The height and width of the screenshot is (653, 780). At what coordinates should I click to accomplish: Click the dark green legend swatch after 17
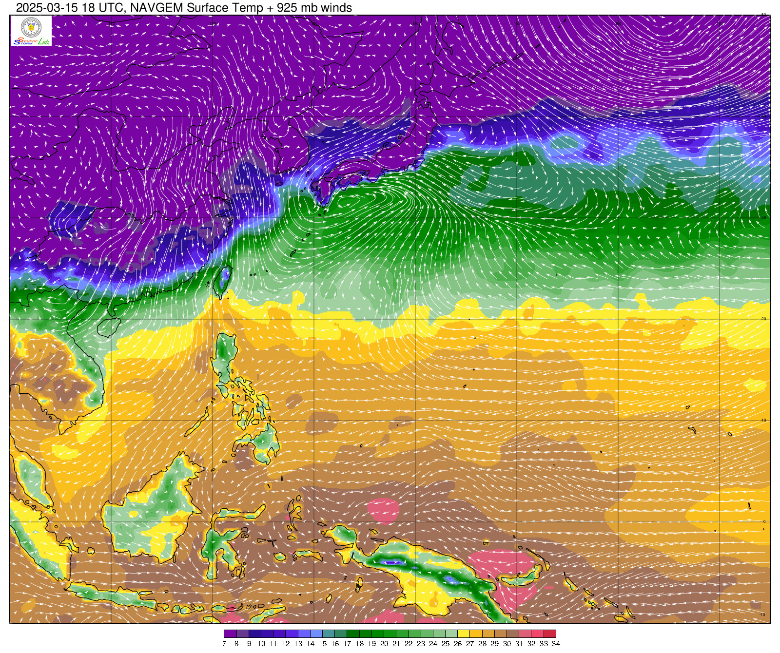(353, 634)
